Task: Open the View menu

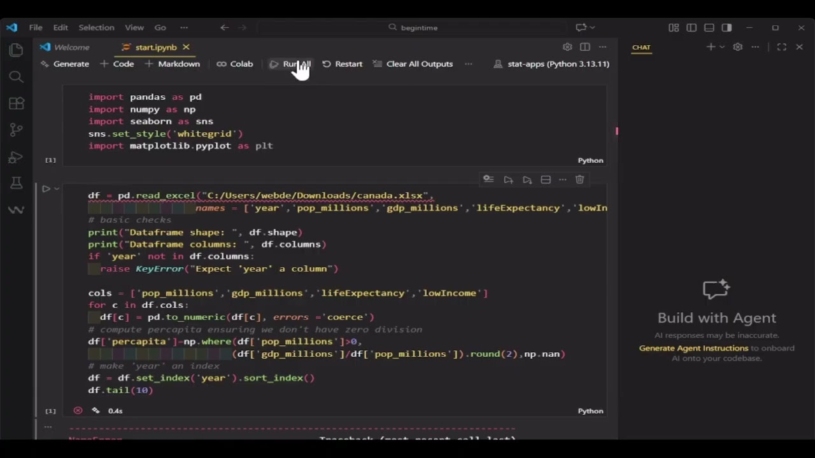Action: point(134,27)
